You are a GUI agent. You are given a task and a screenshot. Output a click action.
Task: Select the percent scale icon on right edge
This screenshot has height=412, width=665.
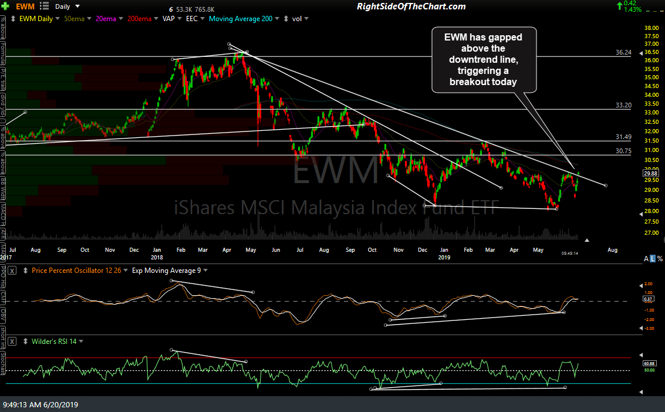pyautogui.click(x=660, y=258)
